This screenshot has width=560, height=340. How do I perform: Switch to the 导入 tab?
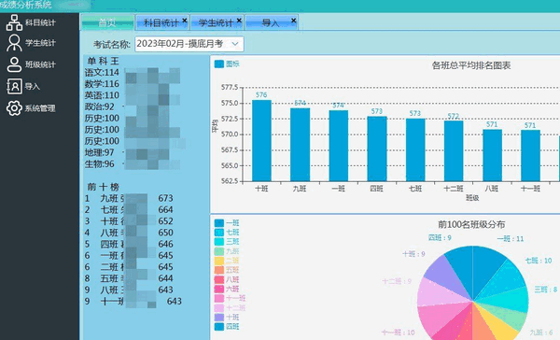271,22
